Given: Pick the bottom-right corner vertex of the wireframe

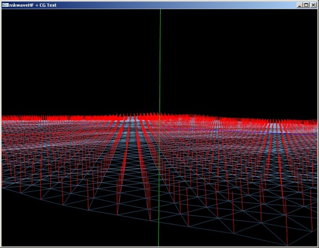Looking at the screenshot, I should (x=287, y=245).
